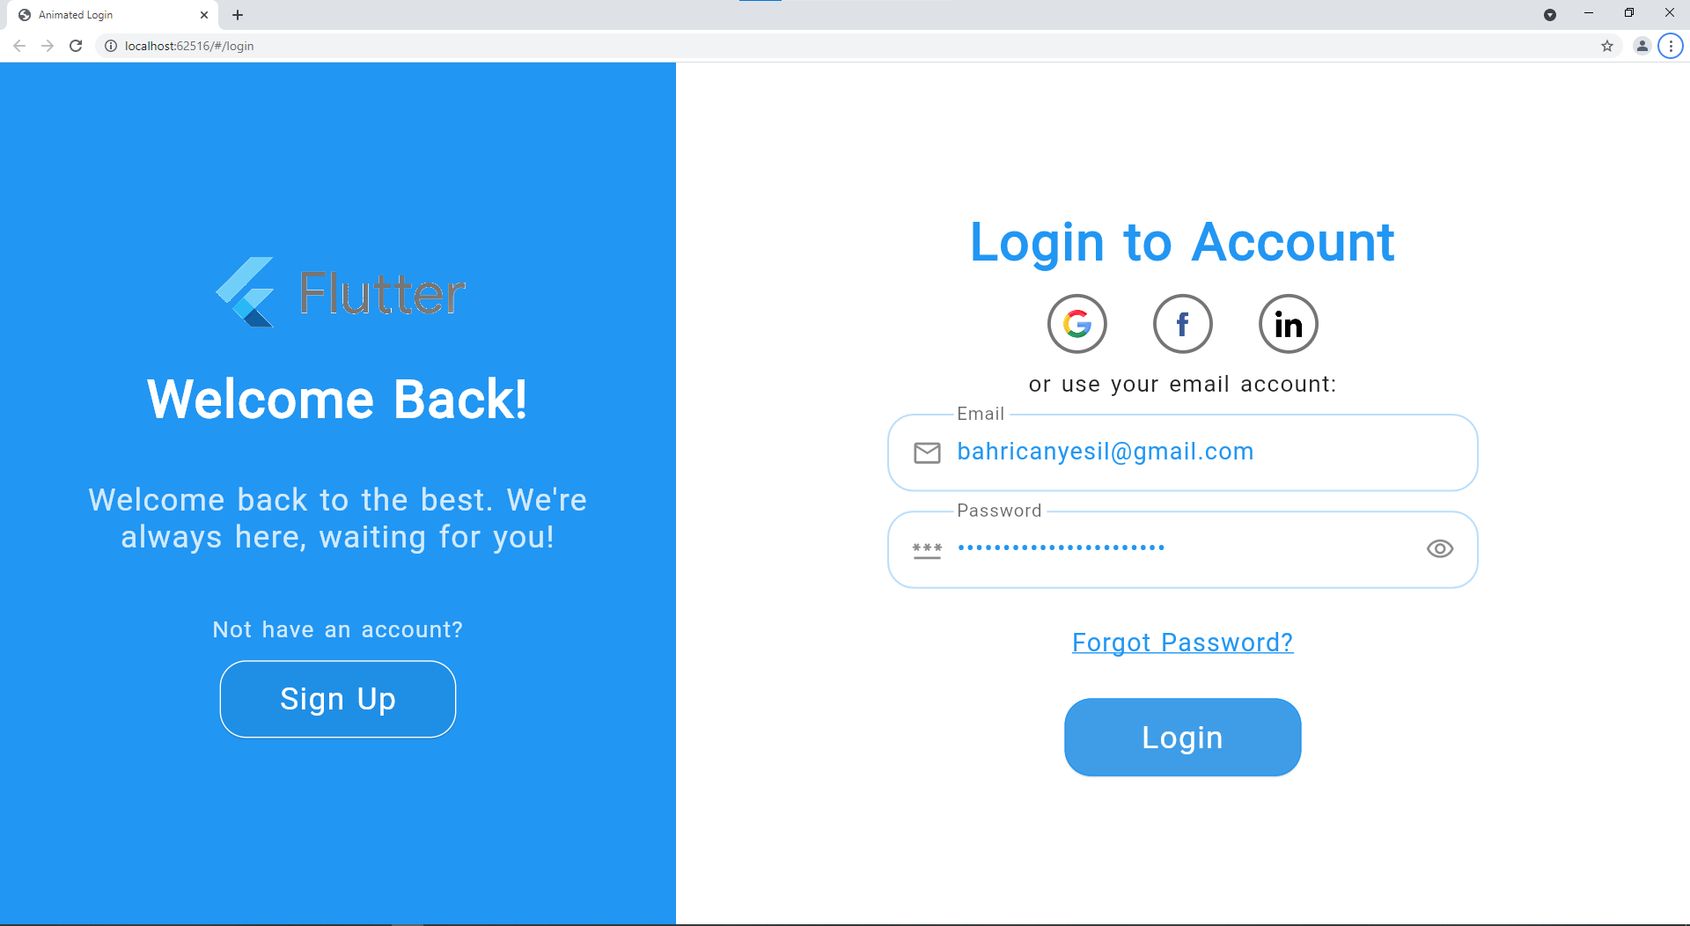The image size is (1690, 926).
Task: Focus the Email input field
Action: (1182, 452)
